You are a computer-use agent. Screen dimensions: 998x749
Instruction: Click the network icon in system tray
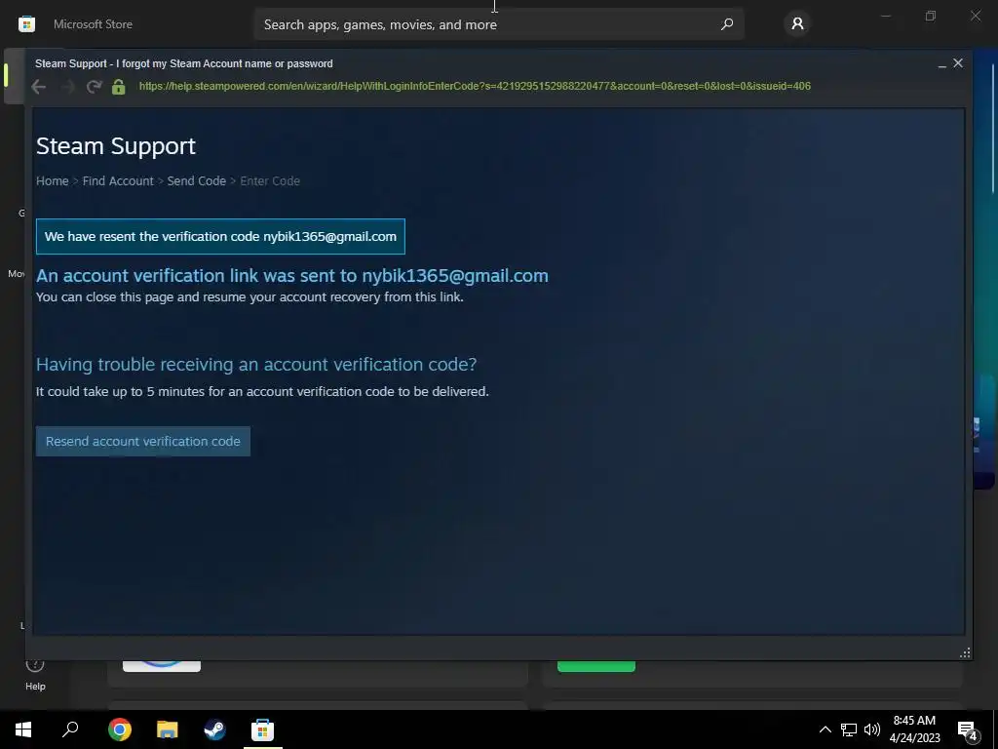[849, 729]
